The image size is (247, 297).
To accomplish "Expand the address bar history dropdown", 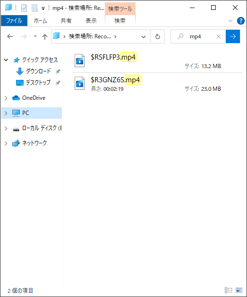I will click(x=144, y=36).
